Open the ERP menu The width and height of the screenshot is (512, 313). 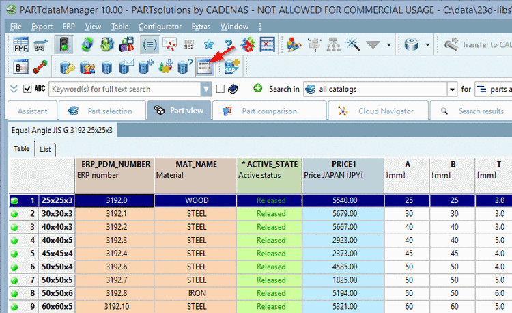pos(68,27)
